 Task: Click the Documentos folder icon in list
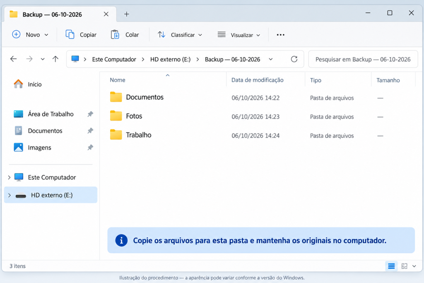(x=116, y=97)
